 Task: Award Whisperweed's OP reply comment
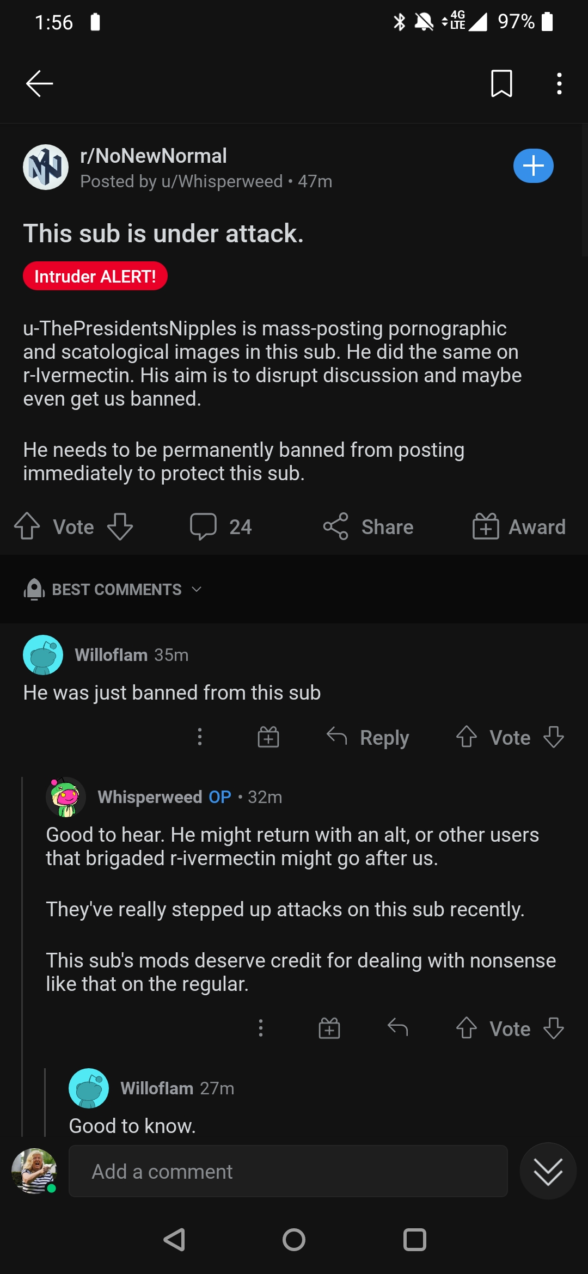click(329, 1028)
